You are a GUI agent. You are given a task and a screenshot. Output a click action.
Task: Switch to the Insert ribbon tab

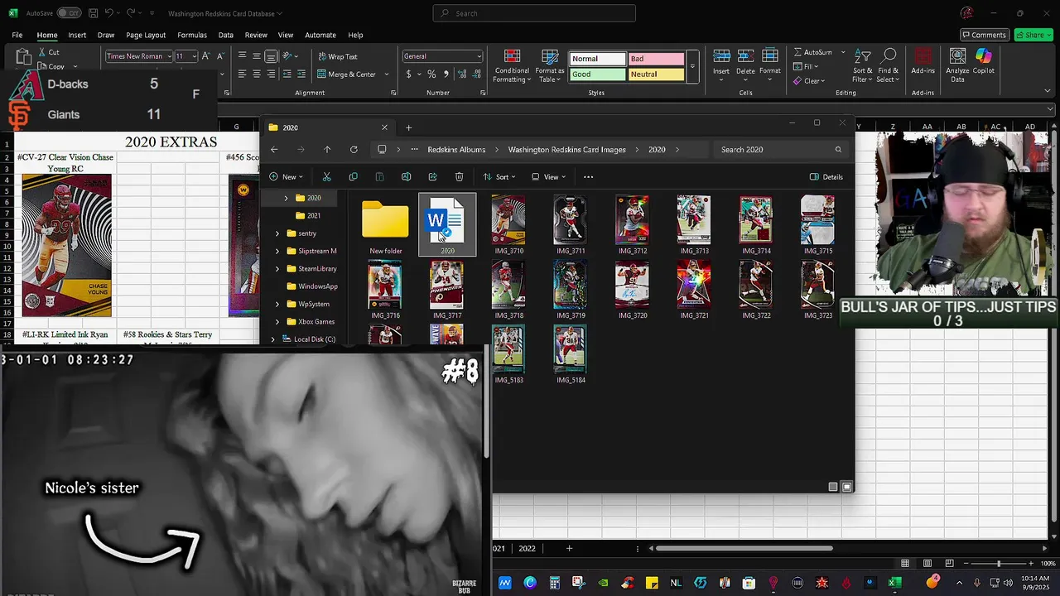tap(77, 35)
